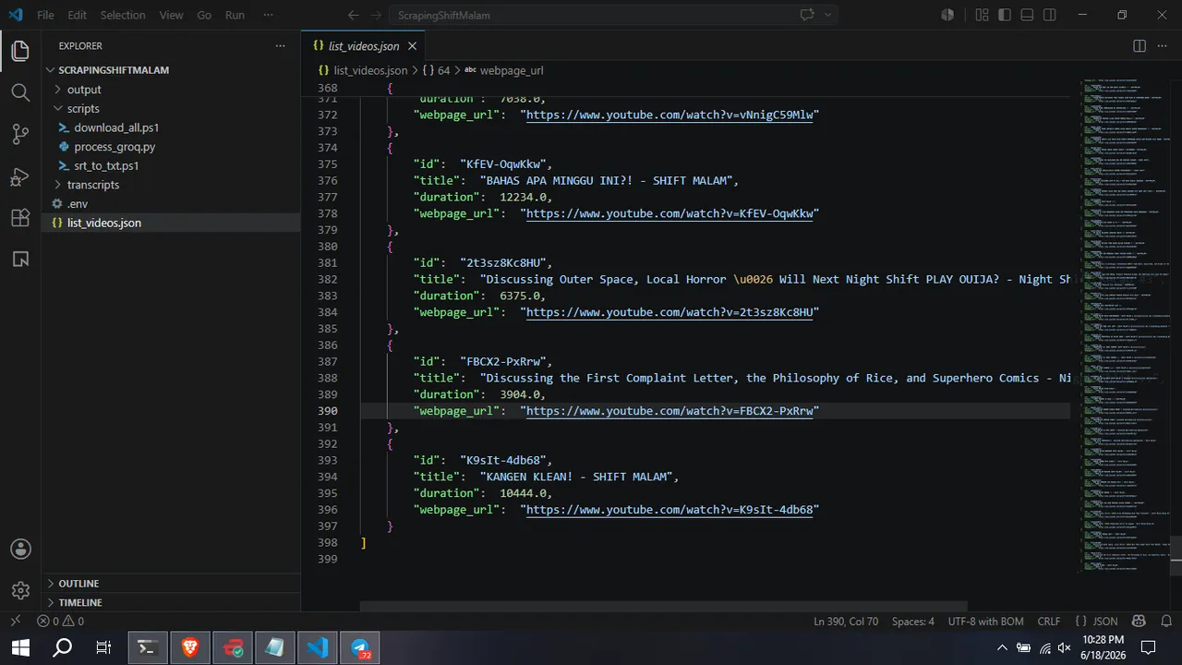Image resolution: width=1182 pixels, height=665 pixels.
Task: Change line endings via CRLF
Action: [x=1049, y=622]
